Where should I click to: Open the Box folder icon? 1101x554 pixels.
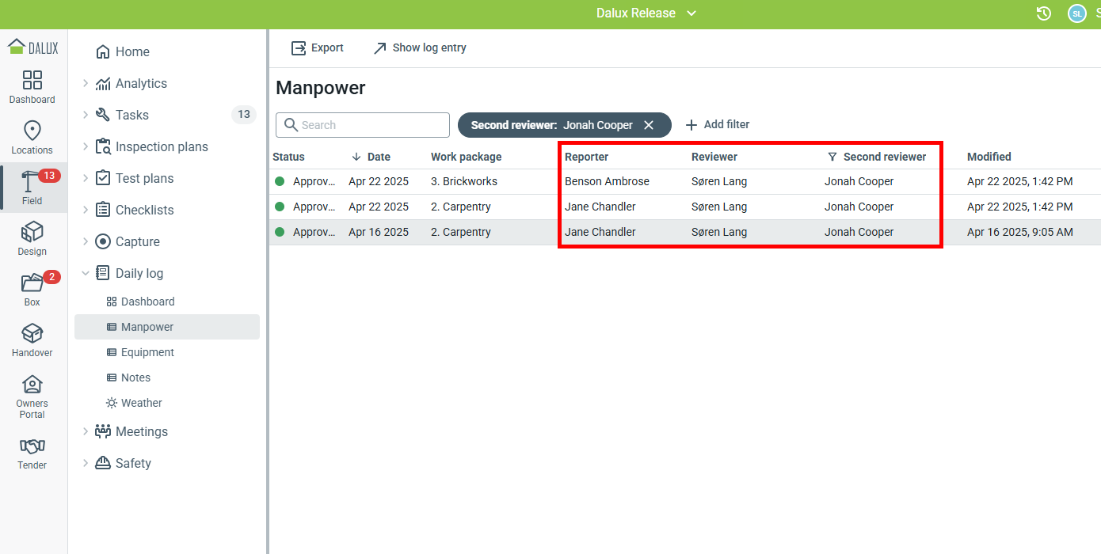pyautogui.click(x=32, y=283)
